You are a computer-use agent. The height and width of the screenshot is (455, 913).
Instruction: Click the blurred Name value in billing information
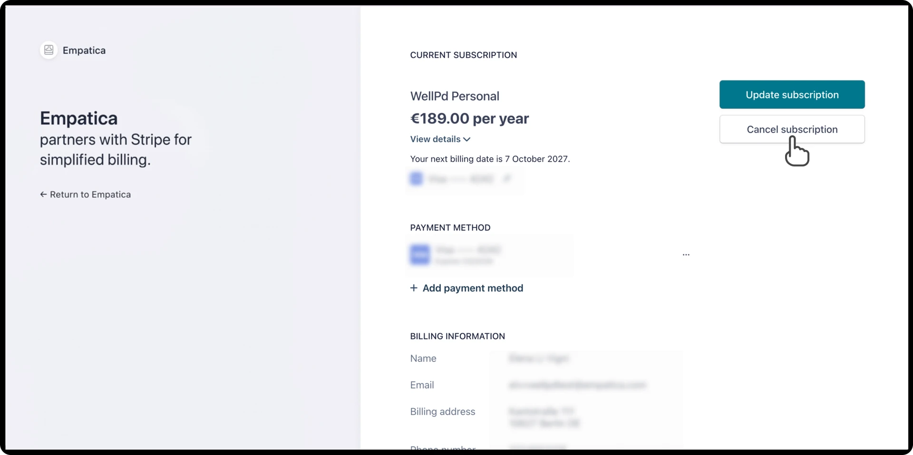pos(539,358)
